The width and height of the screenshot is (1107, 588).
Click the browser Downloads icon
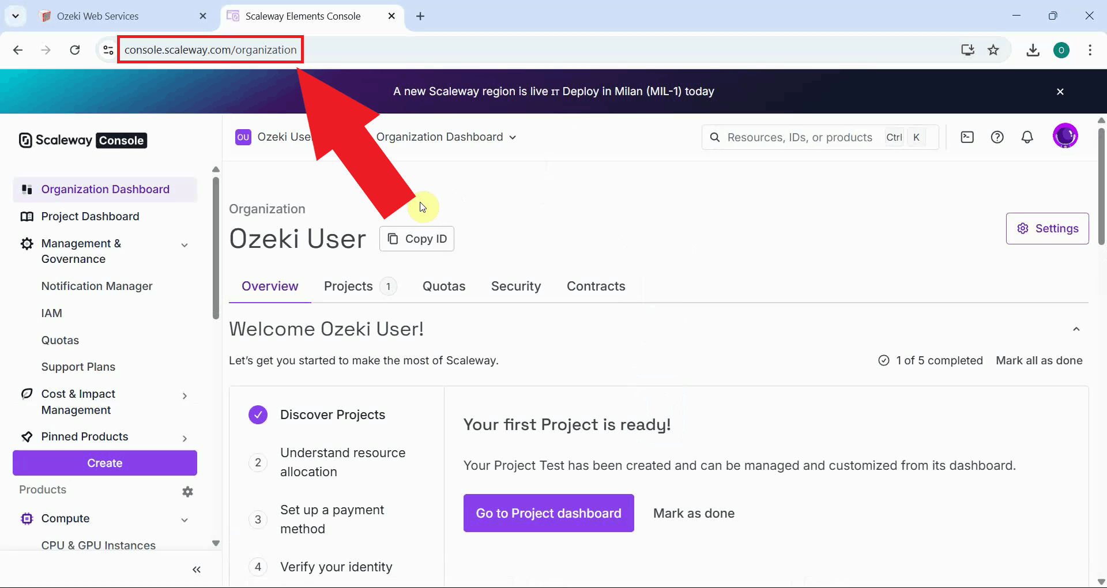pos(1033,50)
